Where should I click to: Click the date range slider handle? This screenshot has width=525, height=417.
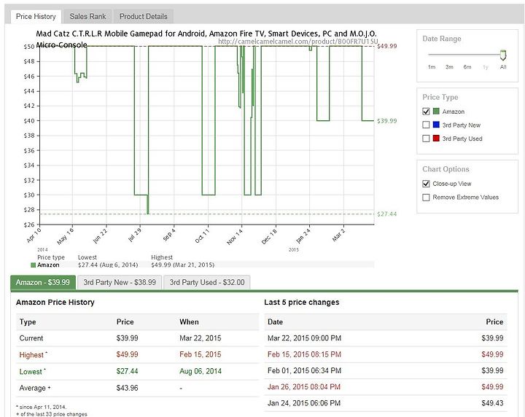[503, 55]
